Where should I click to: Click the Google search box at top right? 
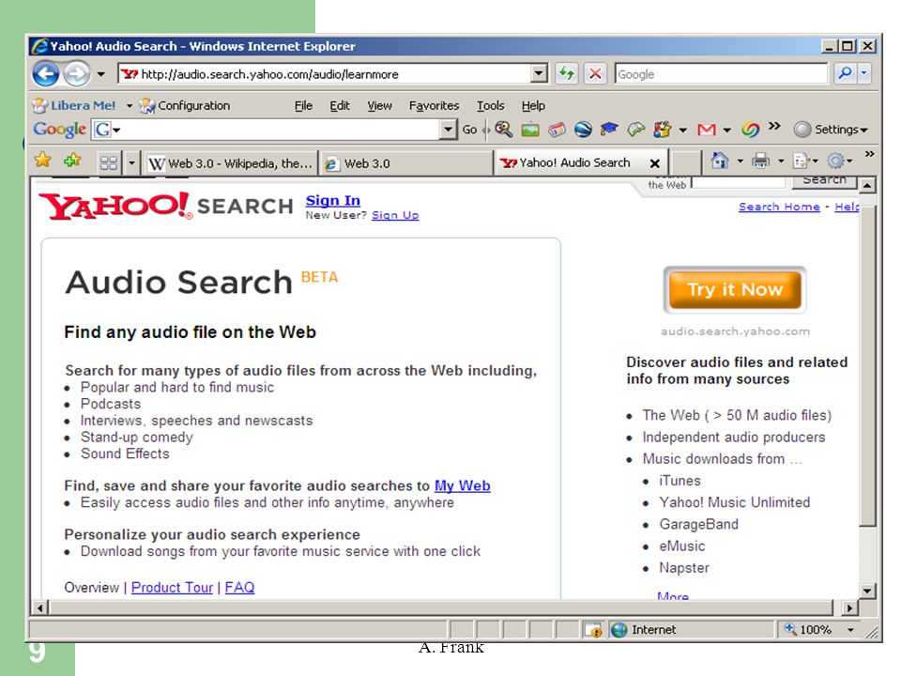(x=721, y=74)
